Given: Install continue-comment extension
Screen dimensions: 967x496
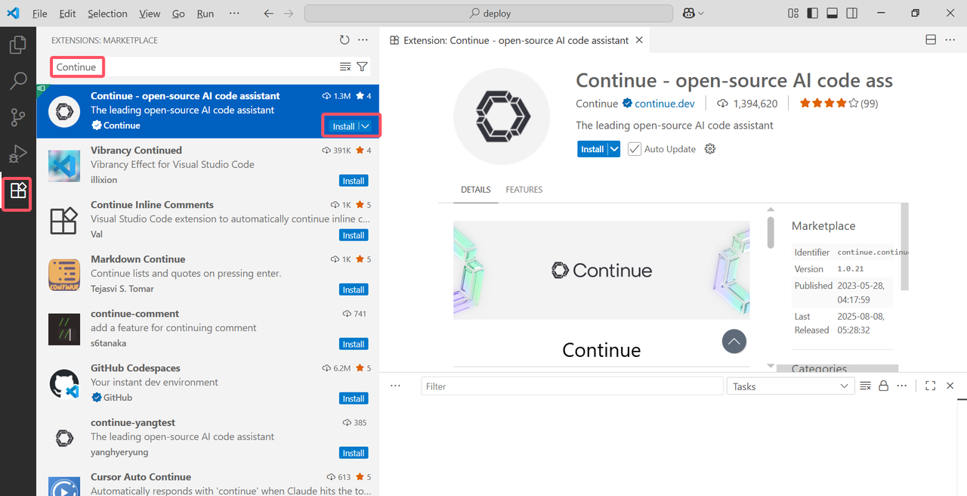Looking at the screenshot, I should coord(354,344).
